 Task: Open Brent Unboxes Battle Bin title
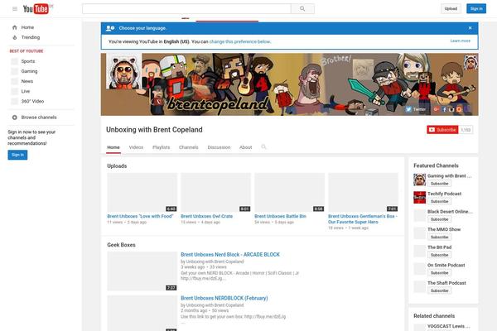point(280,216)
